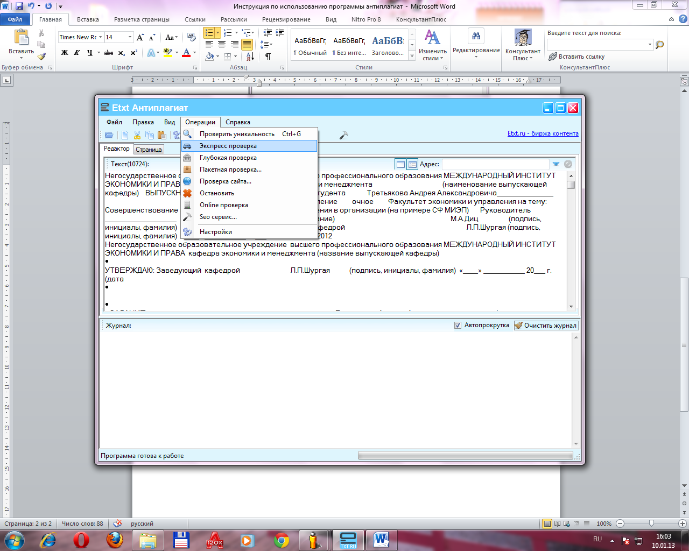Open the Рецензирование ribbon tab
The image size is (689, 551).
[286, 19]
